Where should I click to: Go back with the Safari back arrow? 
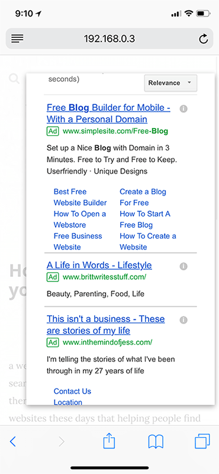(13, 441)
